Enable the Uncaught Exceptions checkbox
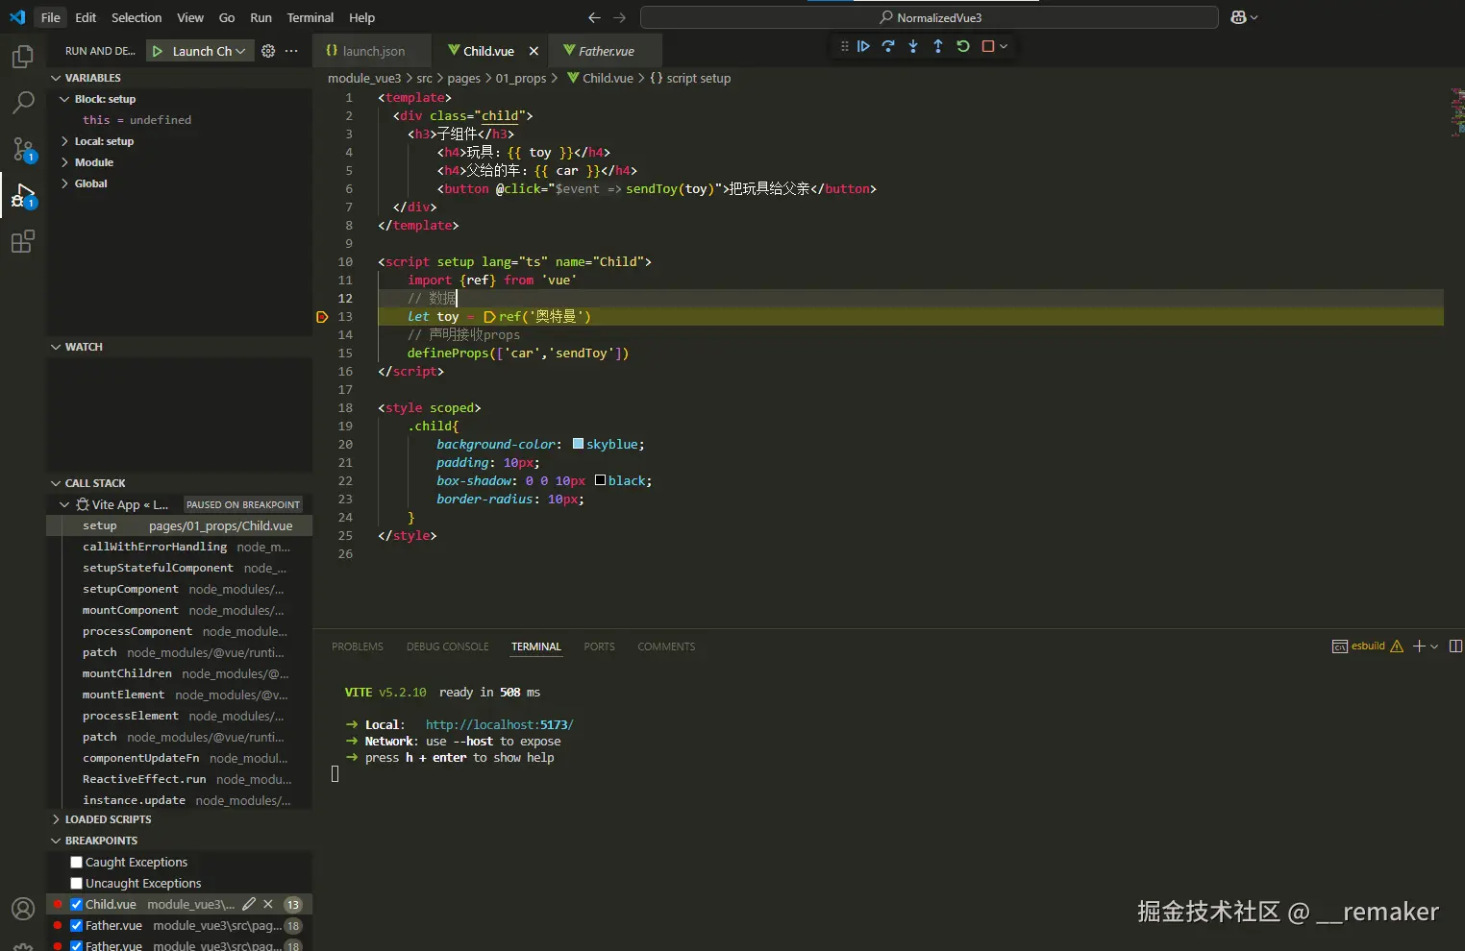This screenshot has height=951, width=1465. 77,884
